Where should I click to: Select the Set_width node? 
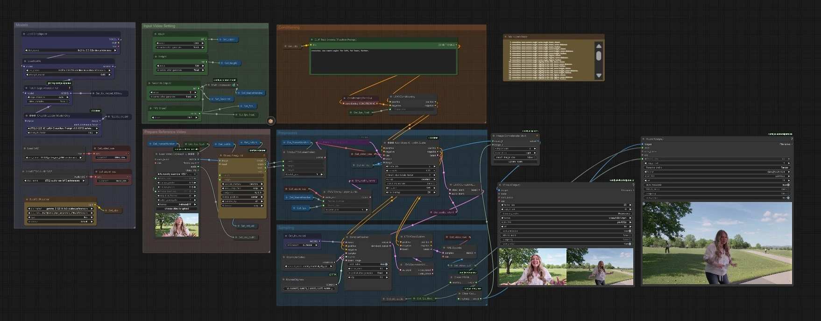[x=228, y=40]
